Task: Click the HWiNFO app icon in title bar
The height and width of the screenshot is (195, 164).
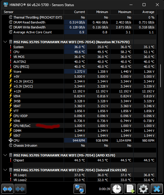Action: pyautogui.click(x=5, y=5)
